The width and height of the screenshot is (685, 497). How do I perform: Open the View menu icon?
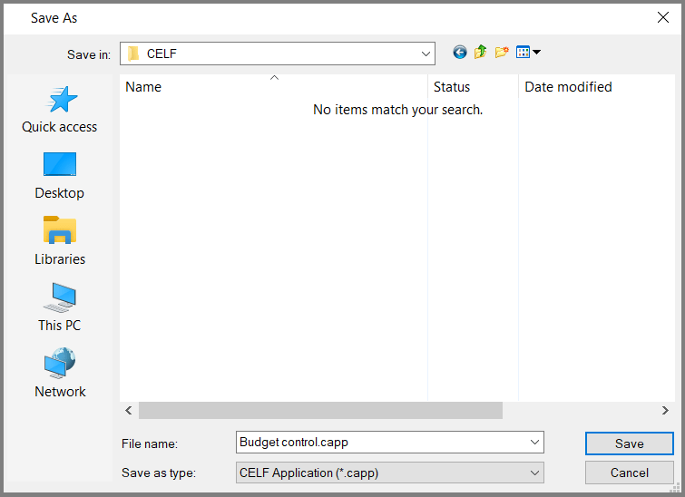[527, 53]
